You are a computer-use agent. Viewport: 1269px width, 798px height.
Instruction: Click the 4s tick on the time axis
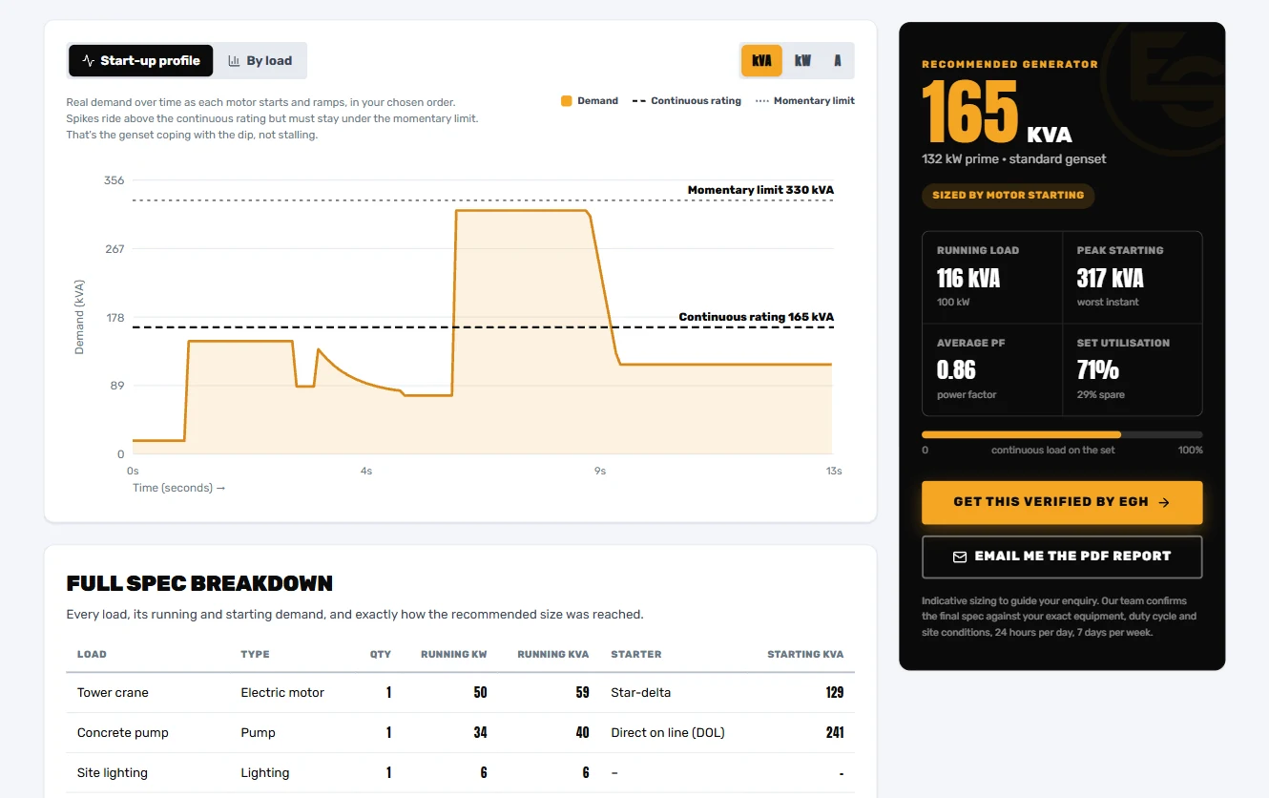pos(365,471)
